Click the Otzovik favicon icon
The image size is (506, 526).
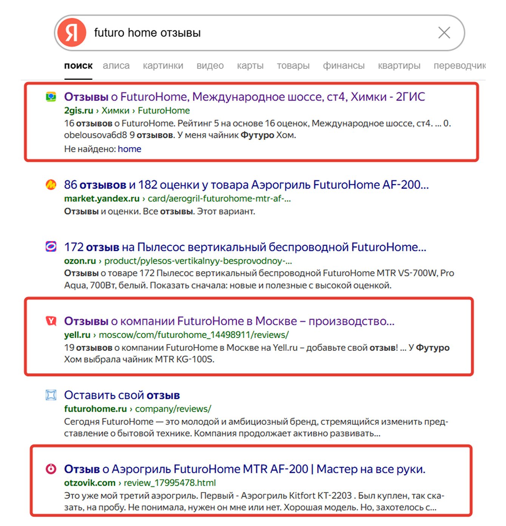(x=51, y=469)
